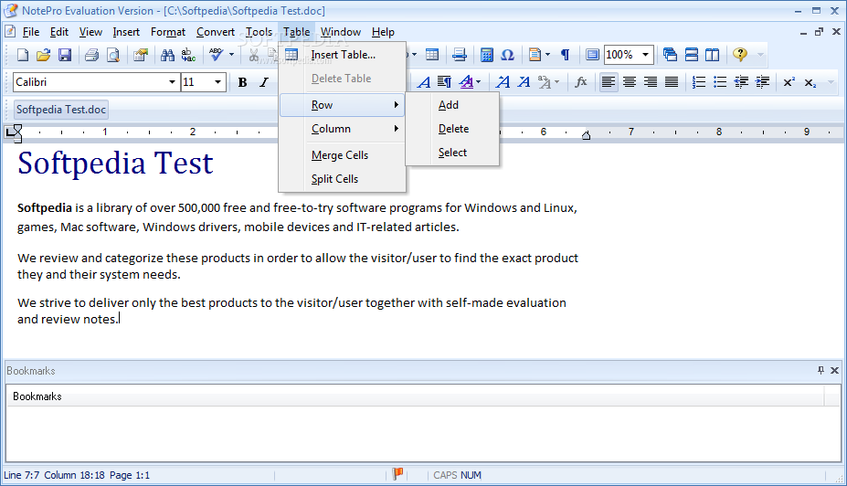Open the font dialog (blue A icon)
This screenshot has height=486, width=847.
424,82
